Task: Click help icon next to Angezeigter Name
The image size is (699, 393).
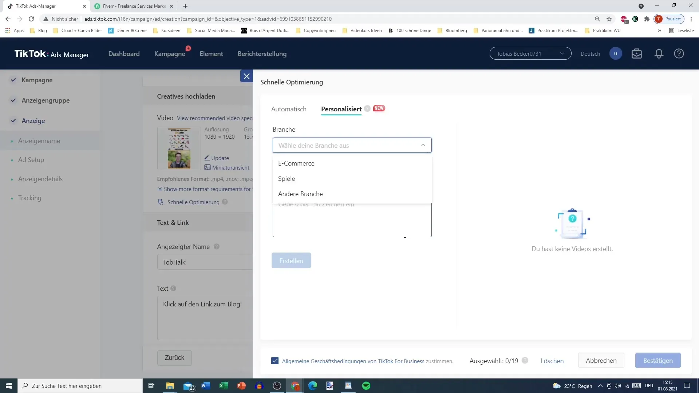Action: click(x=217, y=247)
